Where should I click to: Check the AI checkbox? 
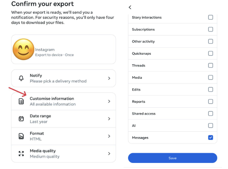[211, 125]
